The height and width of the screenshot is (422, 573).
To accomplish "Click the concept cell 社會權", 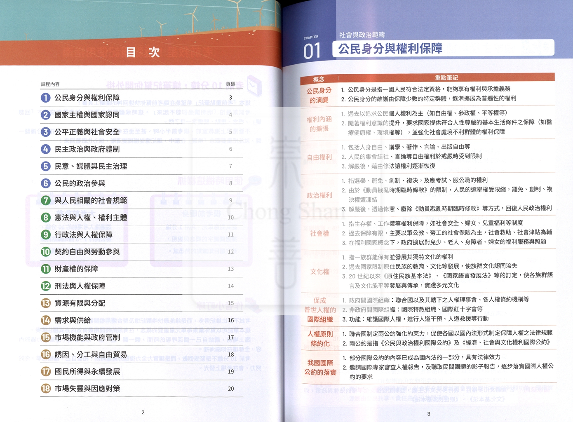I will click(x=319, y=233).
